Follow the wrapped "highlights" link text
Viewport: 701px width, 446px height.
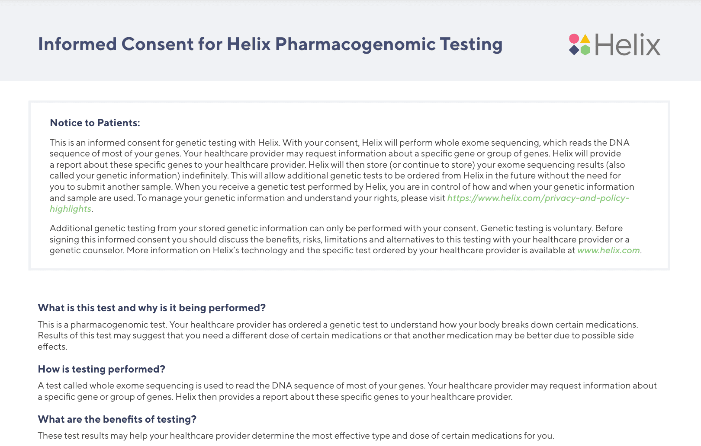click(x=71, y=209)
